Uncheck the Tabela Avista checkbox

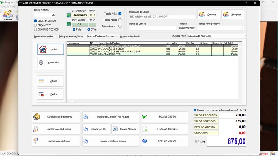coord(120,14)
